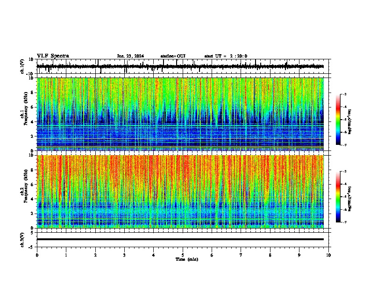Screen dimensions: 370x286
Task: Click time axis tick label 6
Action: 212,255
